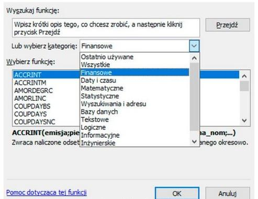Choose 'Wszystkie' from the category list
This screenshot has width=258, height=199.
[x=134, y=65]
